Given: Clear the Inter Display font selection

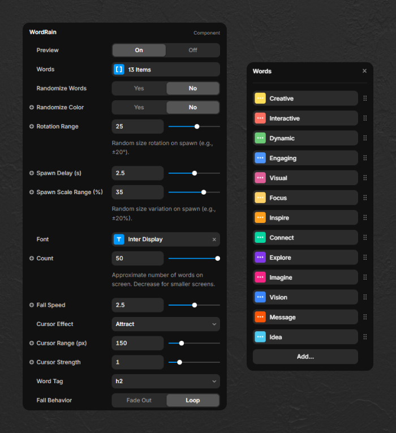Looking at the screenshot, I should 214,239.
